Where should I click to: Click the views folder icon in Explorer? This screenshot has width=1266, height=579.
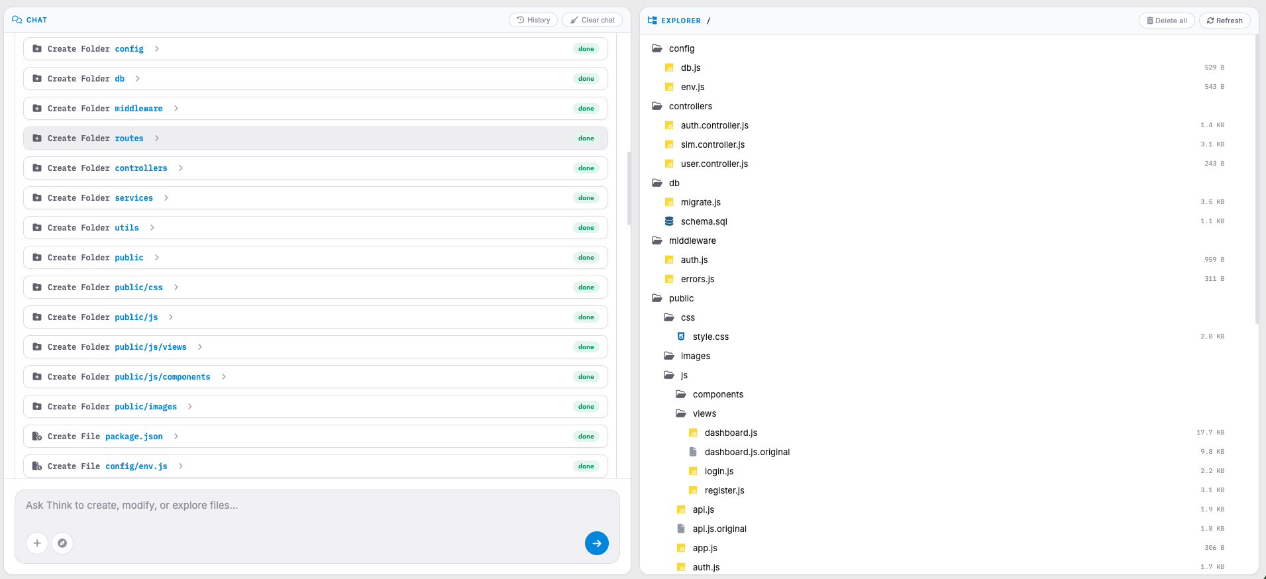[681, 413]
